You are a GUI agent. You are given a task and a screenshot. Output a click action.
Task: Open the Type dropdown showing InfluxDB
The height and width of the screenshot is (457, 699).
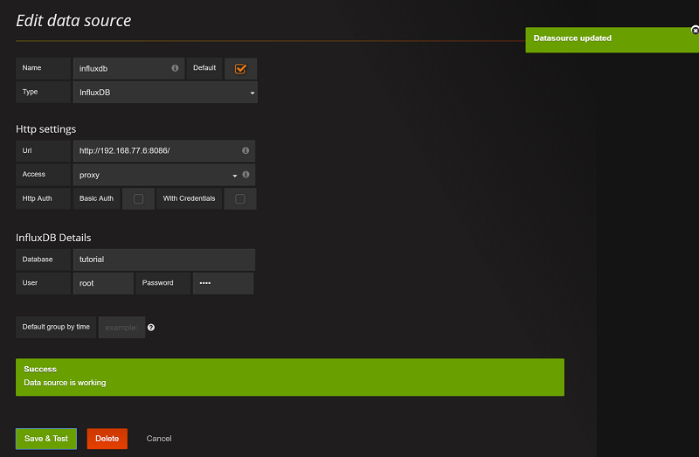(x=165, y=93)
